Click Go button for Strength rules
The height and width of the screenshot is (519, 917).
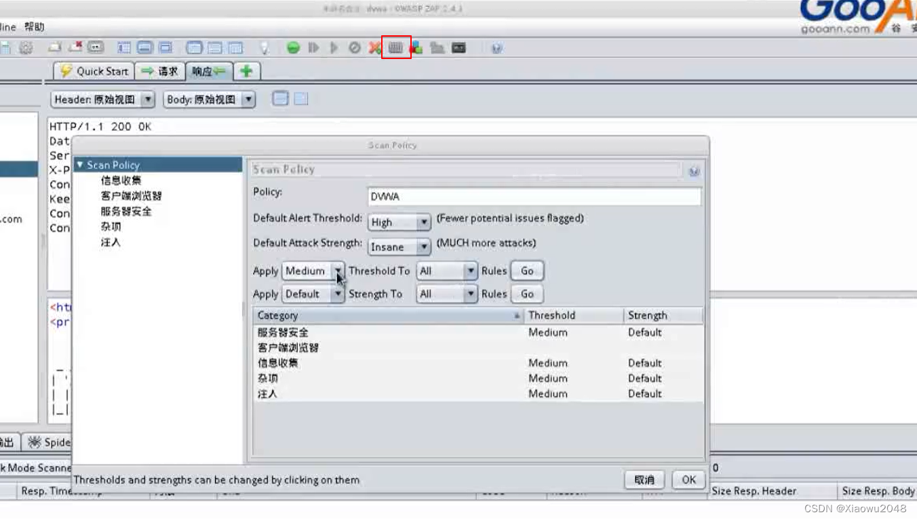(x=527, y=294)
